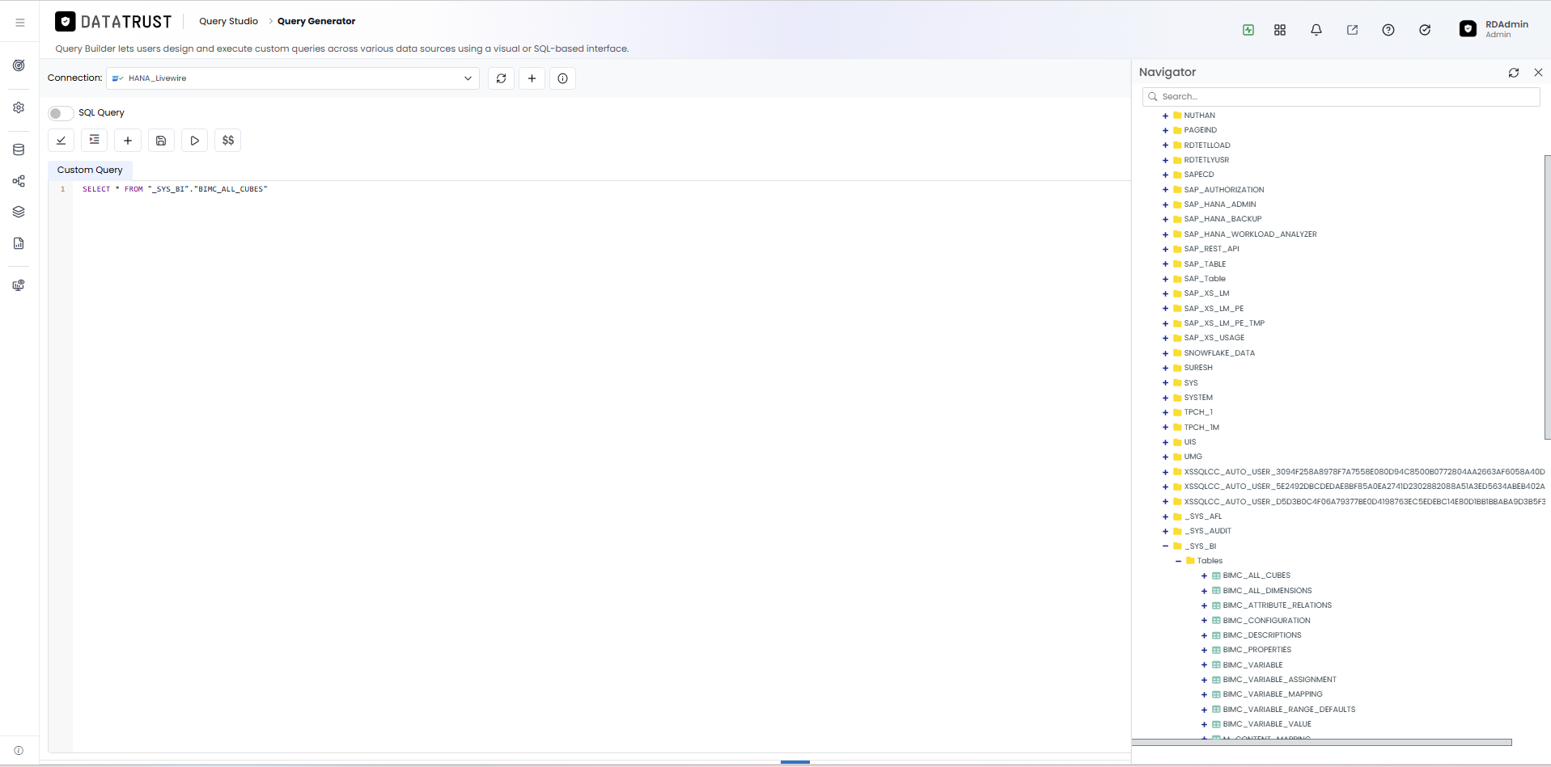Screen dimensions: 1551x767
Task: Expand the TPCH_1 schema
Action: [1165, 412]
